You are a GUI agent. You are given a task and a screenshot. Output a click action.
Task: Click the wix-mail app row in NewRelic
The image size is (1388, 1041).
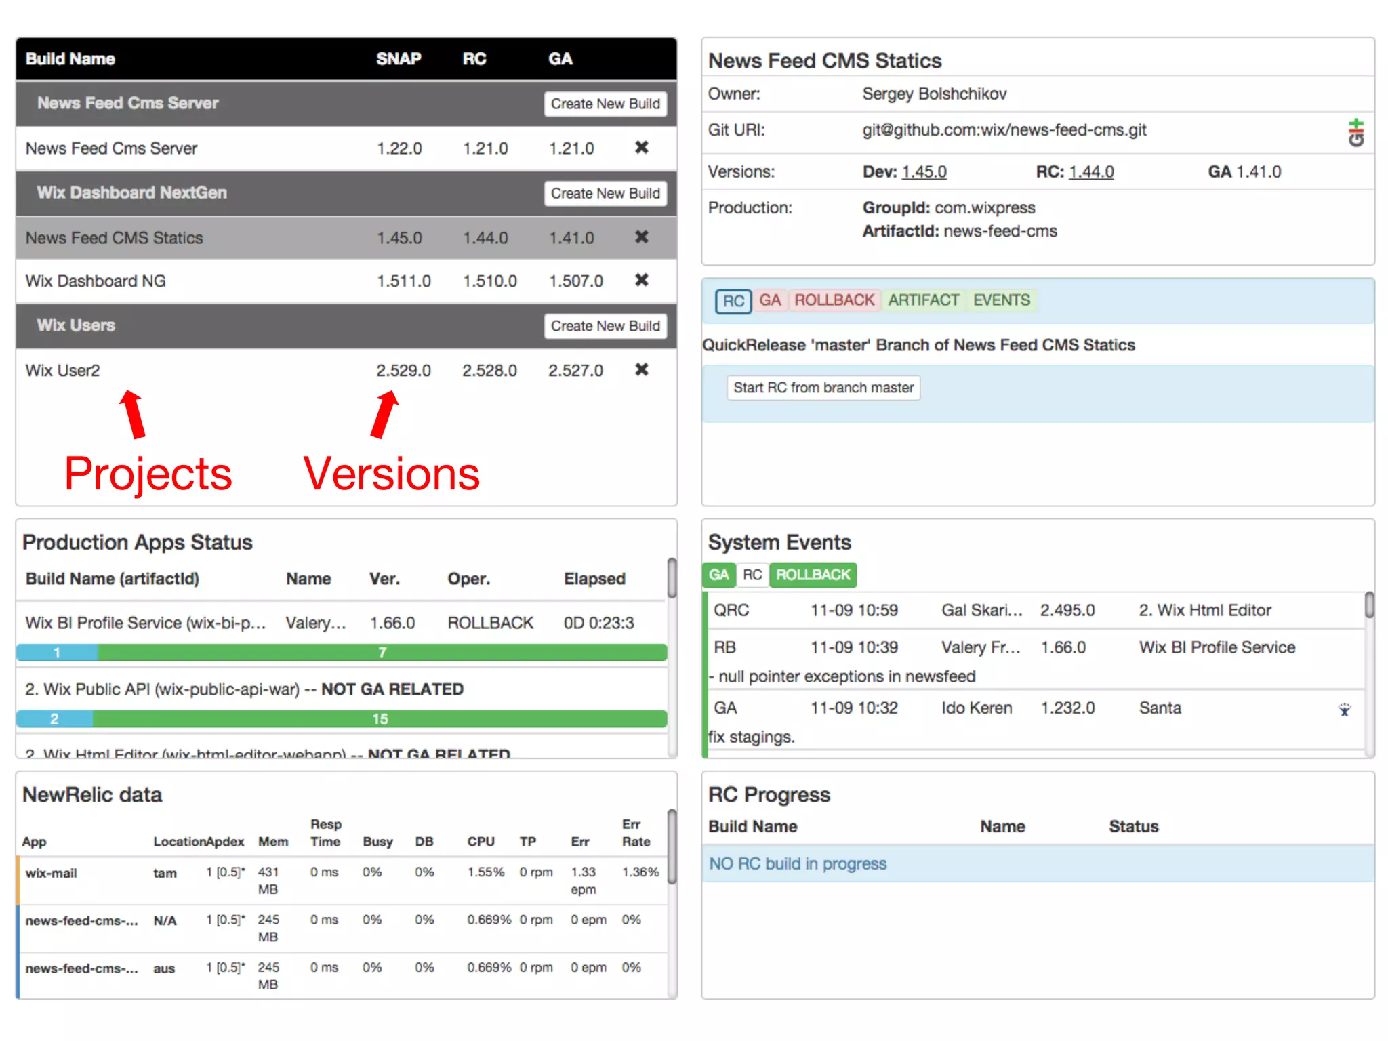342,880
